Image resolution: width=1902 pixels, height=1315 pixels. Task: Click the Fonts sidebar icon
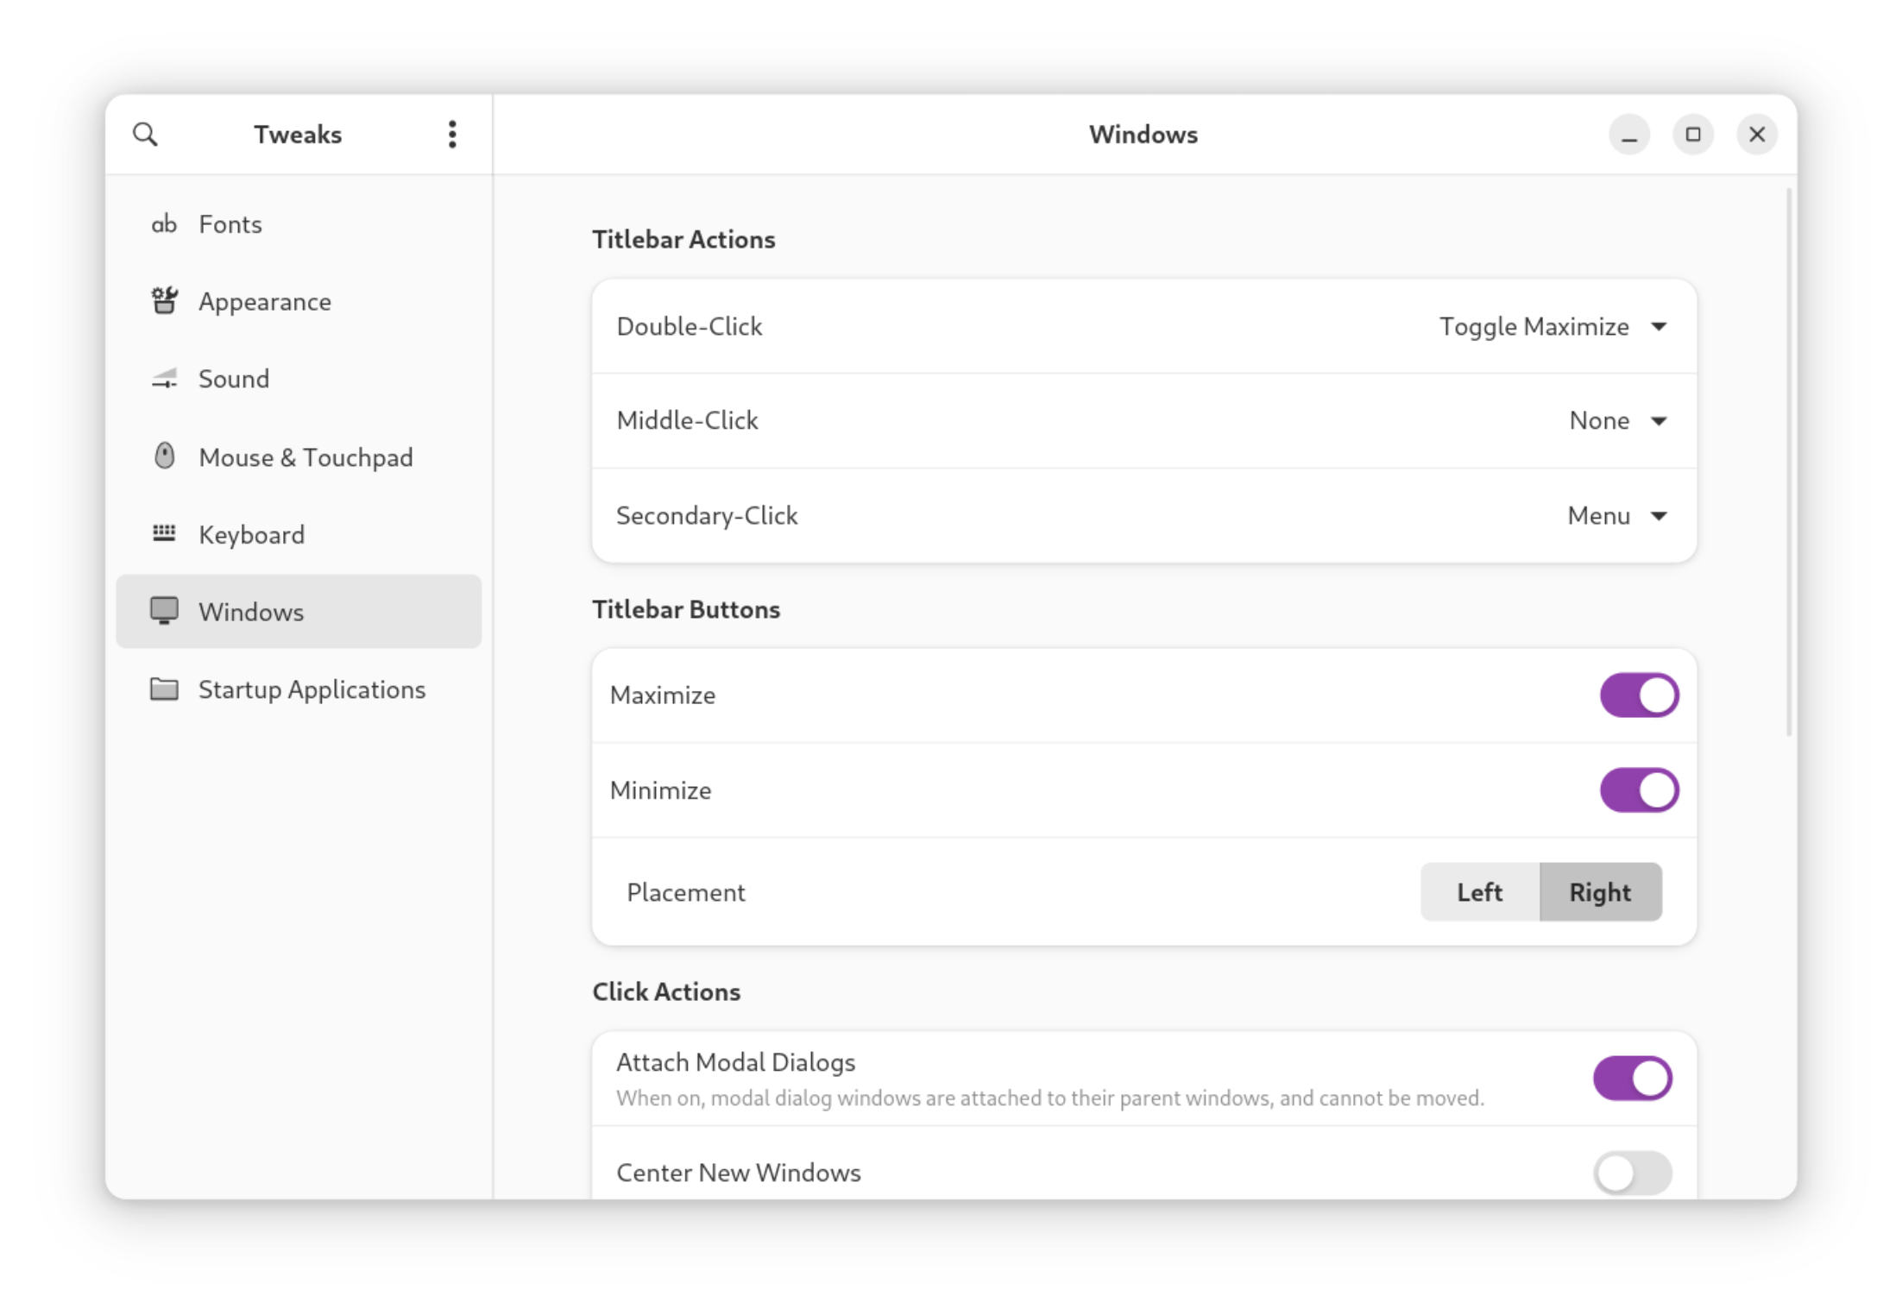(x=165, y=223)
